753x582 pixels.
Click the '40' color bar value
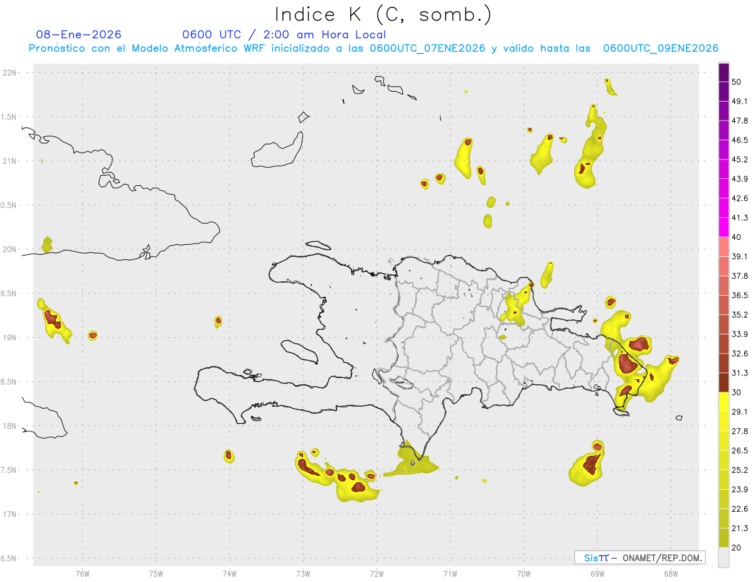(x=736, y=237)
